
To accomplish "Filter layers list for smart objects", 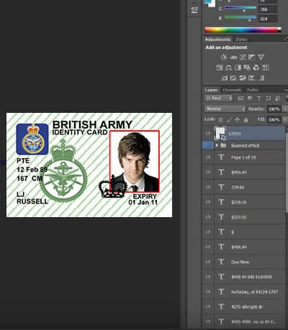I will [x=277, y=98].
